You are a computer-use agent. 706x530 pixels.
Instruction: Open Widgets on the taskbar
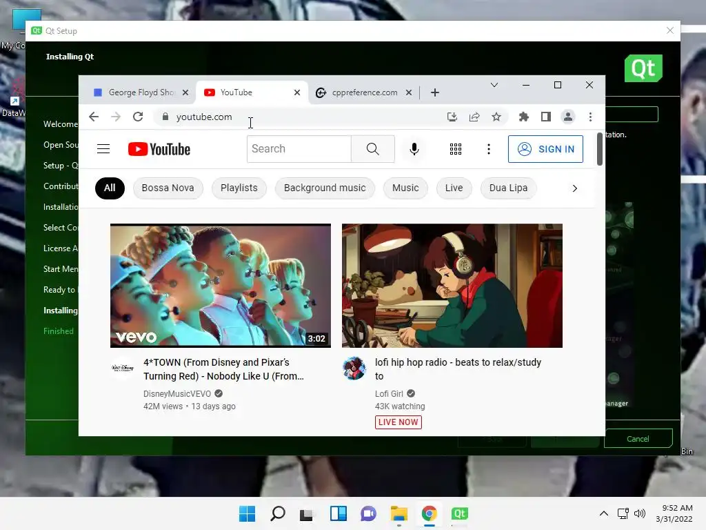coord(338,513)
